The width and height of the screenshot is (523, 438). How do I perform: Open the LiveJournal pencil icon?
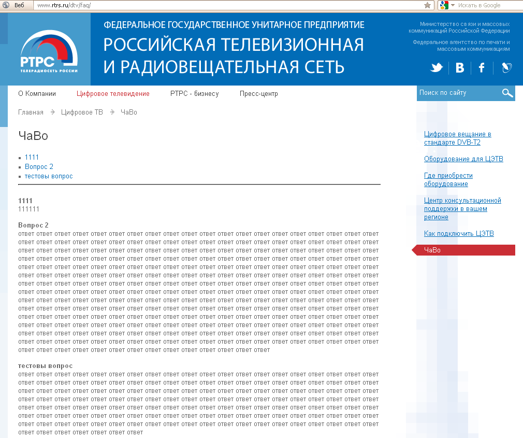(506, 68)
